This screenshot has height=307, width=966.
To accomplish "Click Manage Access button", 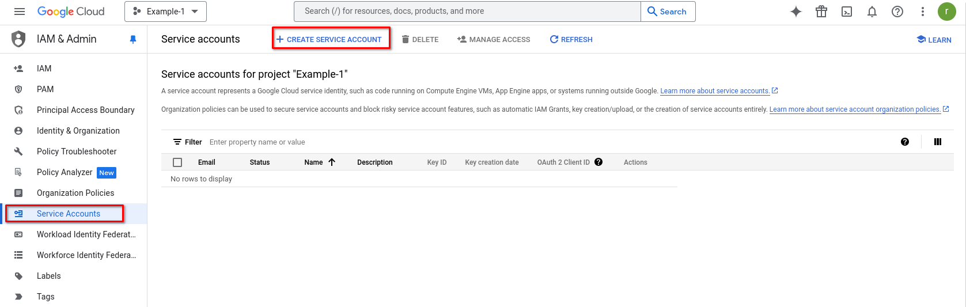I will pyautogui.click(x=494, y=39).
